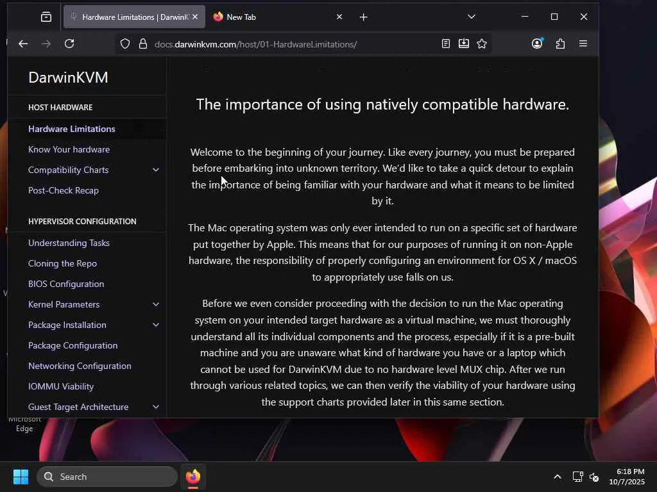This screenshot has width=657, height=492.
Task: Go back to previous page
Action: (x=24, y=44)
